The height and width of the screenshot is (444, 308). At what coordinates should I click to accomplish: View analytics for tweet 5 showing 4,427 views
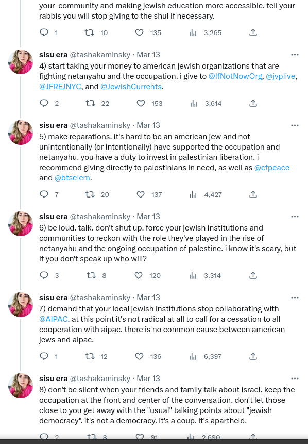pyautogui.click(x=193, y=194)
